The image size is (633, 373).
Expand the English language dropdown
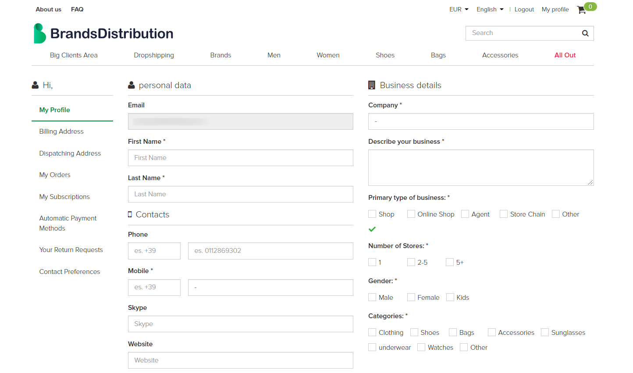pyautogui.click(x=490, y=9)
